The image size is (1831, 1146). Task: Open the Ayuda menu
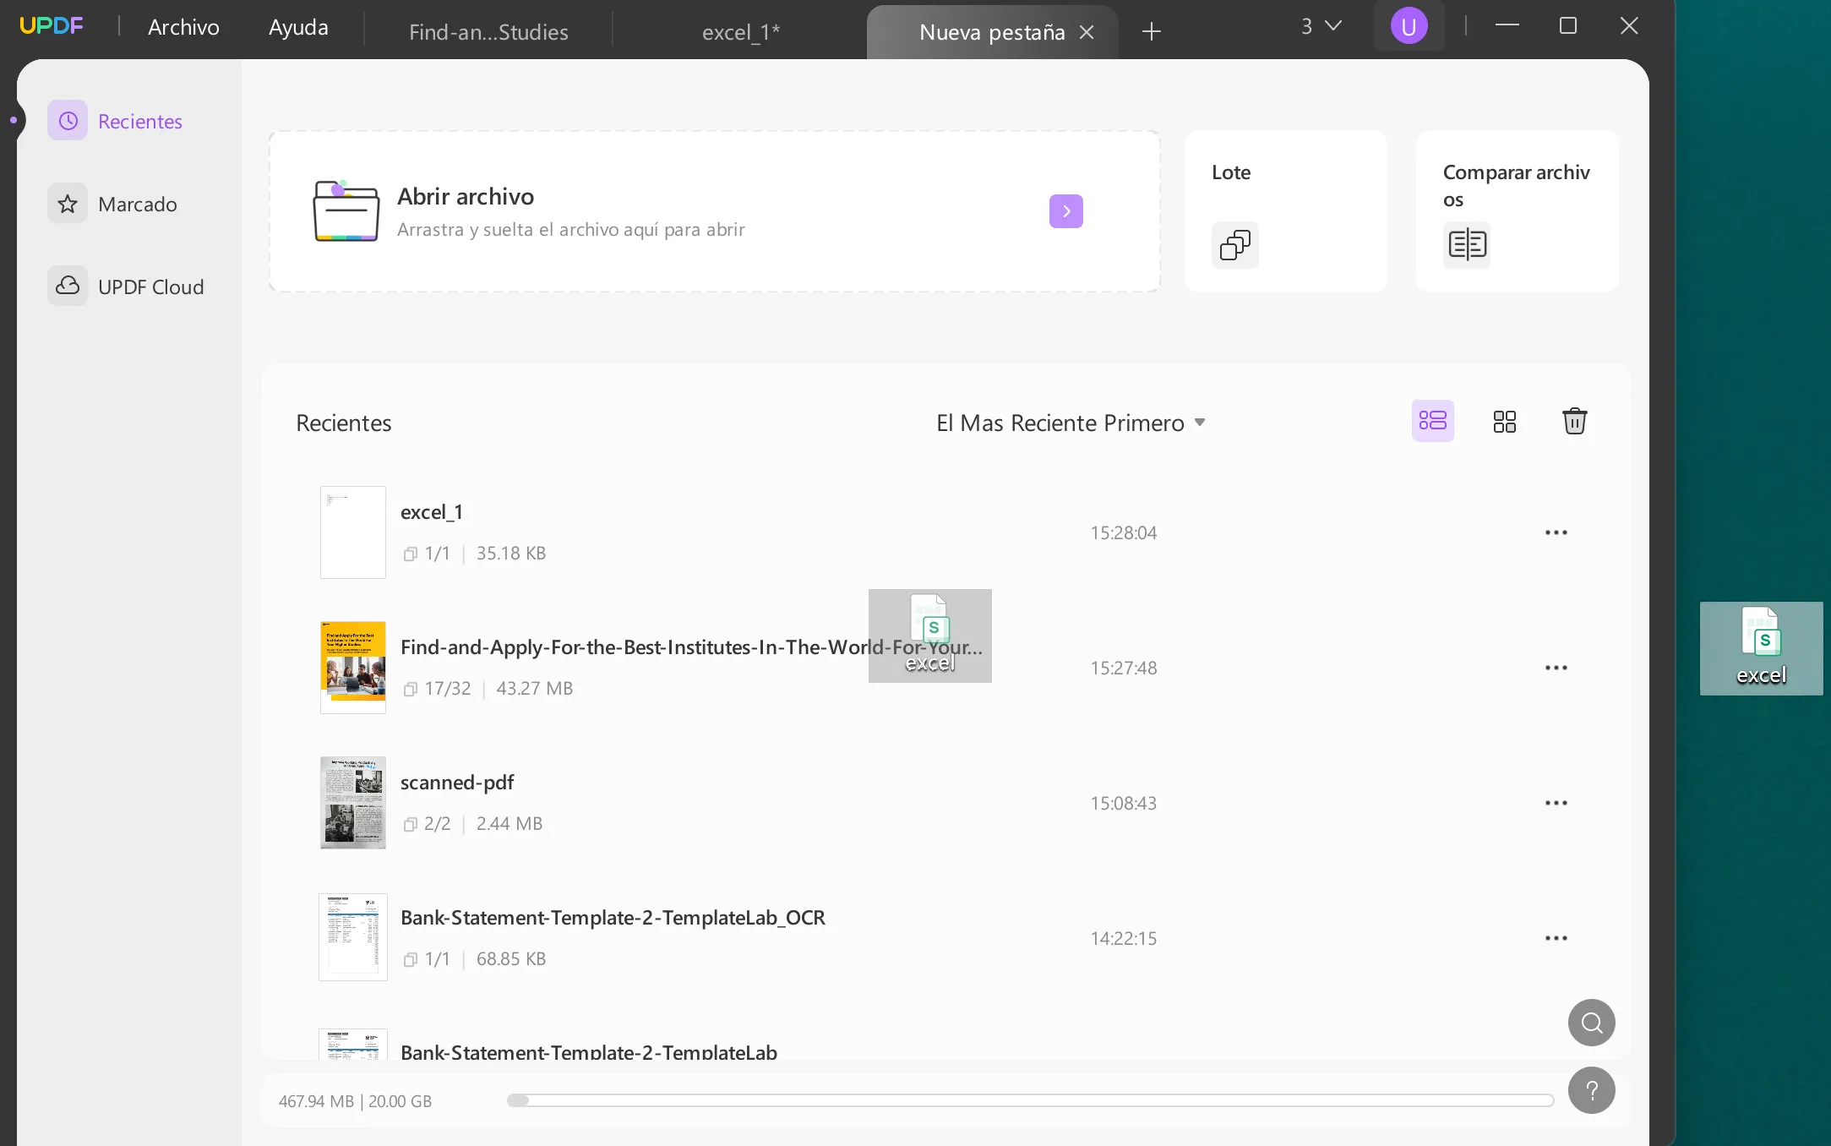298,27
